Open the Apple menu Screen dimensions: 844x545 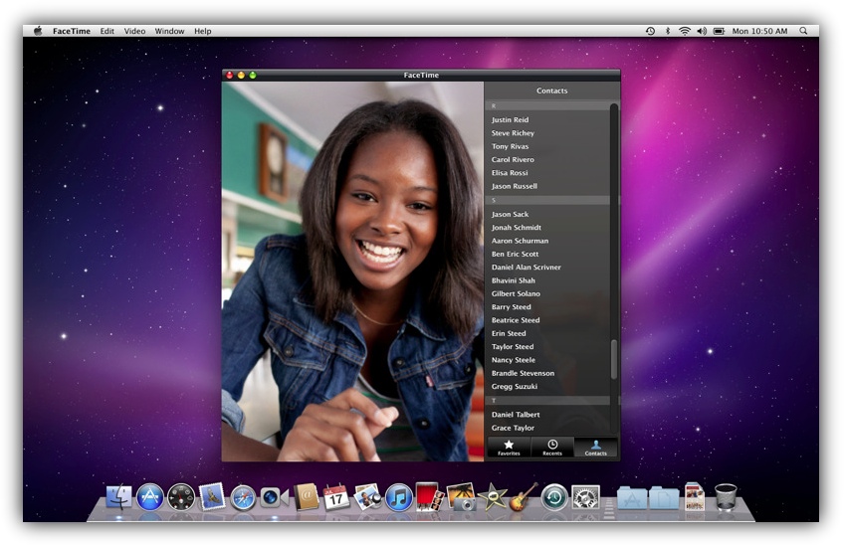click(38, 31)
